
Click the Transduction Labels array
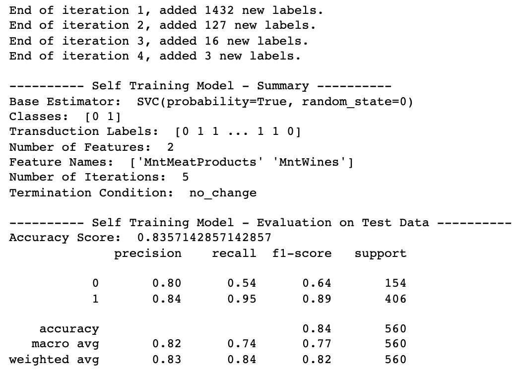pyautogui.click(x=238, y=131)
